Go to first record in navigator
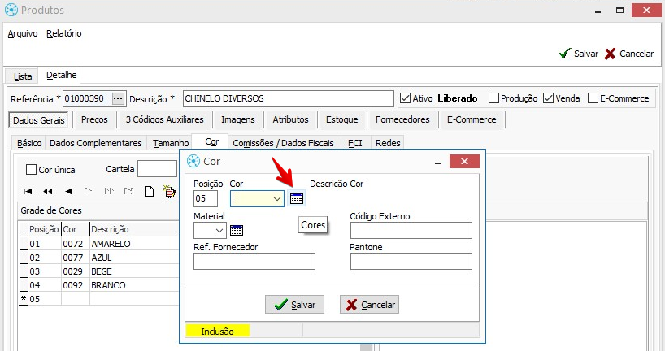 28,192
